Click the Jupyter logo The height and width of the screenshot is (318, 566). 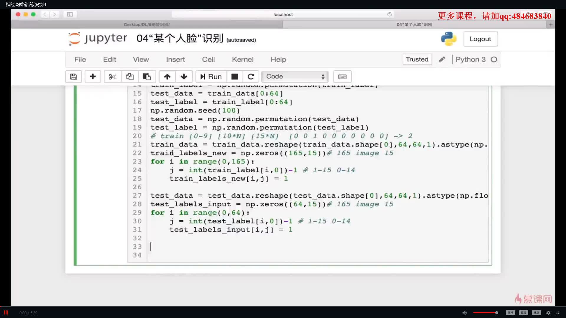point(98,39)
